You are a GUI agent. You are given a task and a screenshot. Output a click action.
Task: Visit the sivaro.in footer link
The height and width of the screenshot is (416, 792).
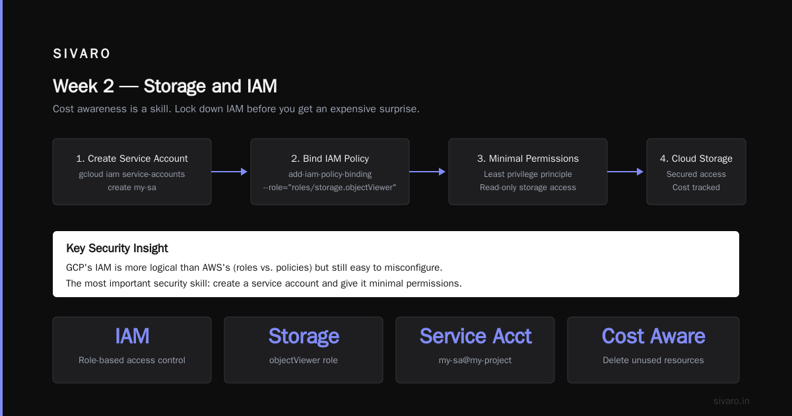click(x=732, y=401)
